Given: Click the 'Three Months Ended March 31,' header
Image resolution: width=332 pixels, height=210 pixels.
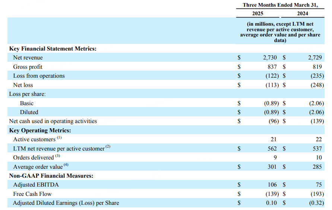Looking at the screenshot, I should coord(280,5).
